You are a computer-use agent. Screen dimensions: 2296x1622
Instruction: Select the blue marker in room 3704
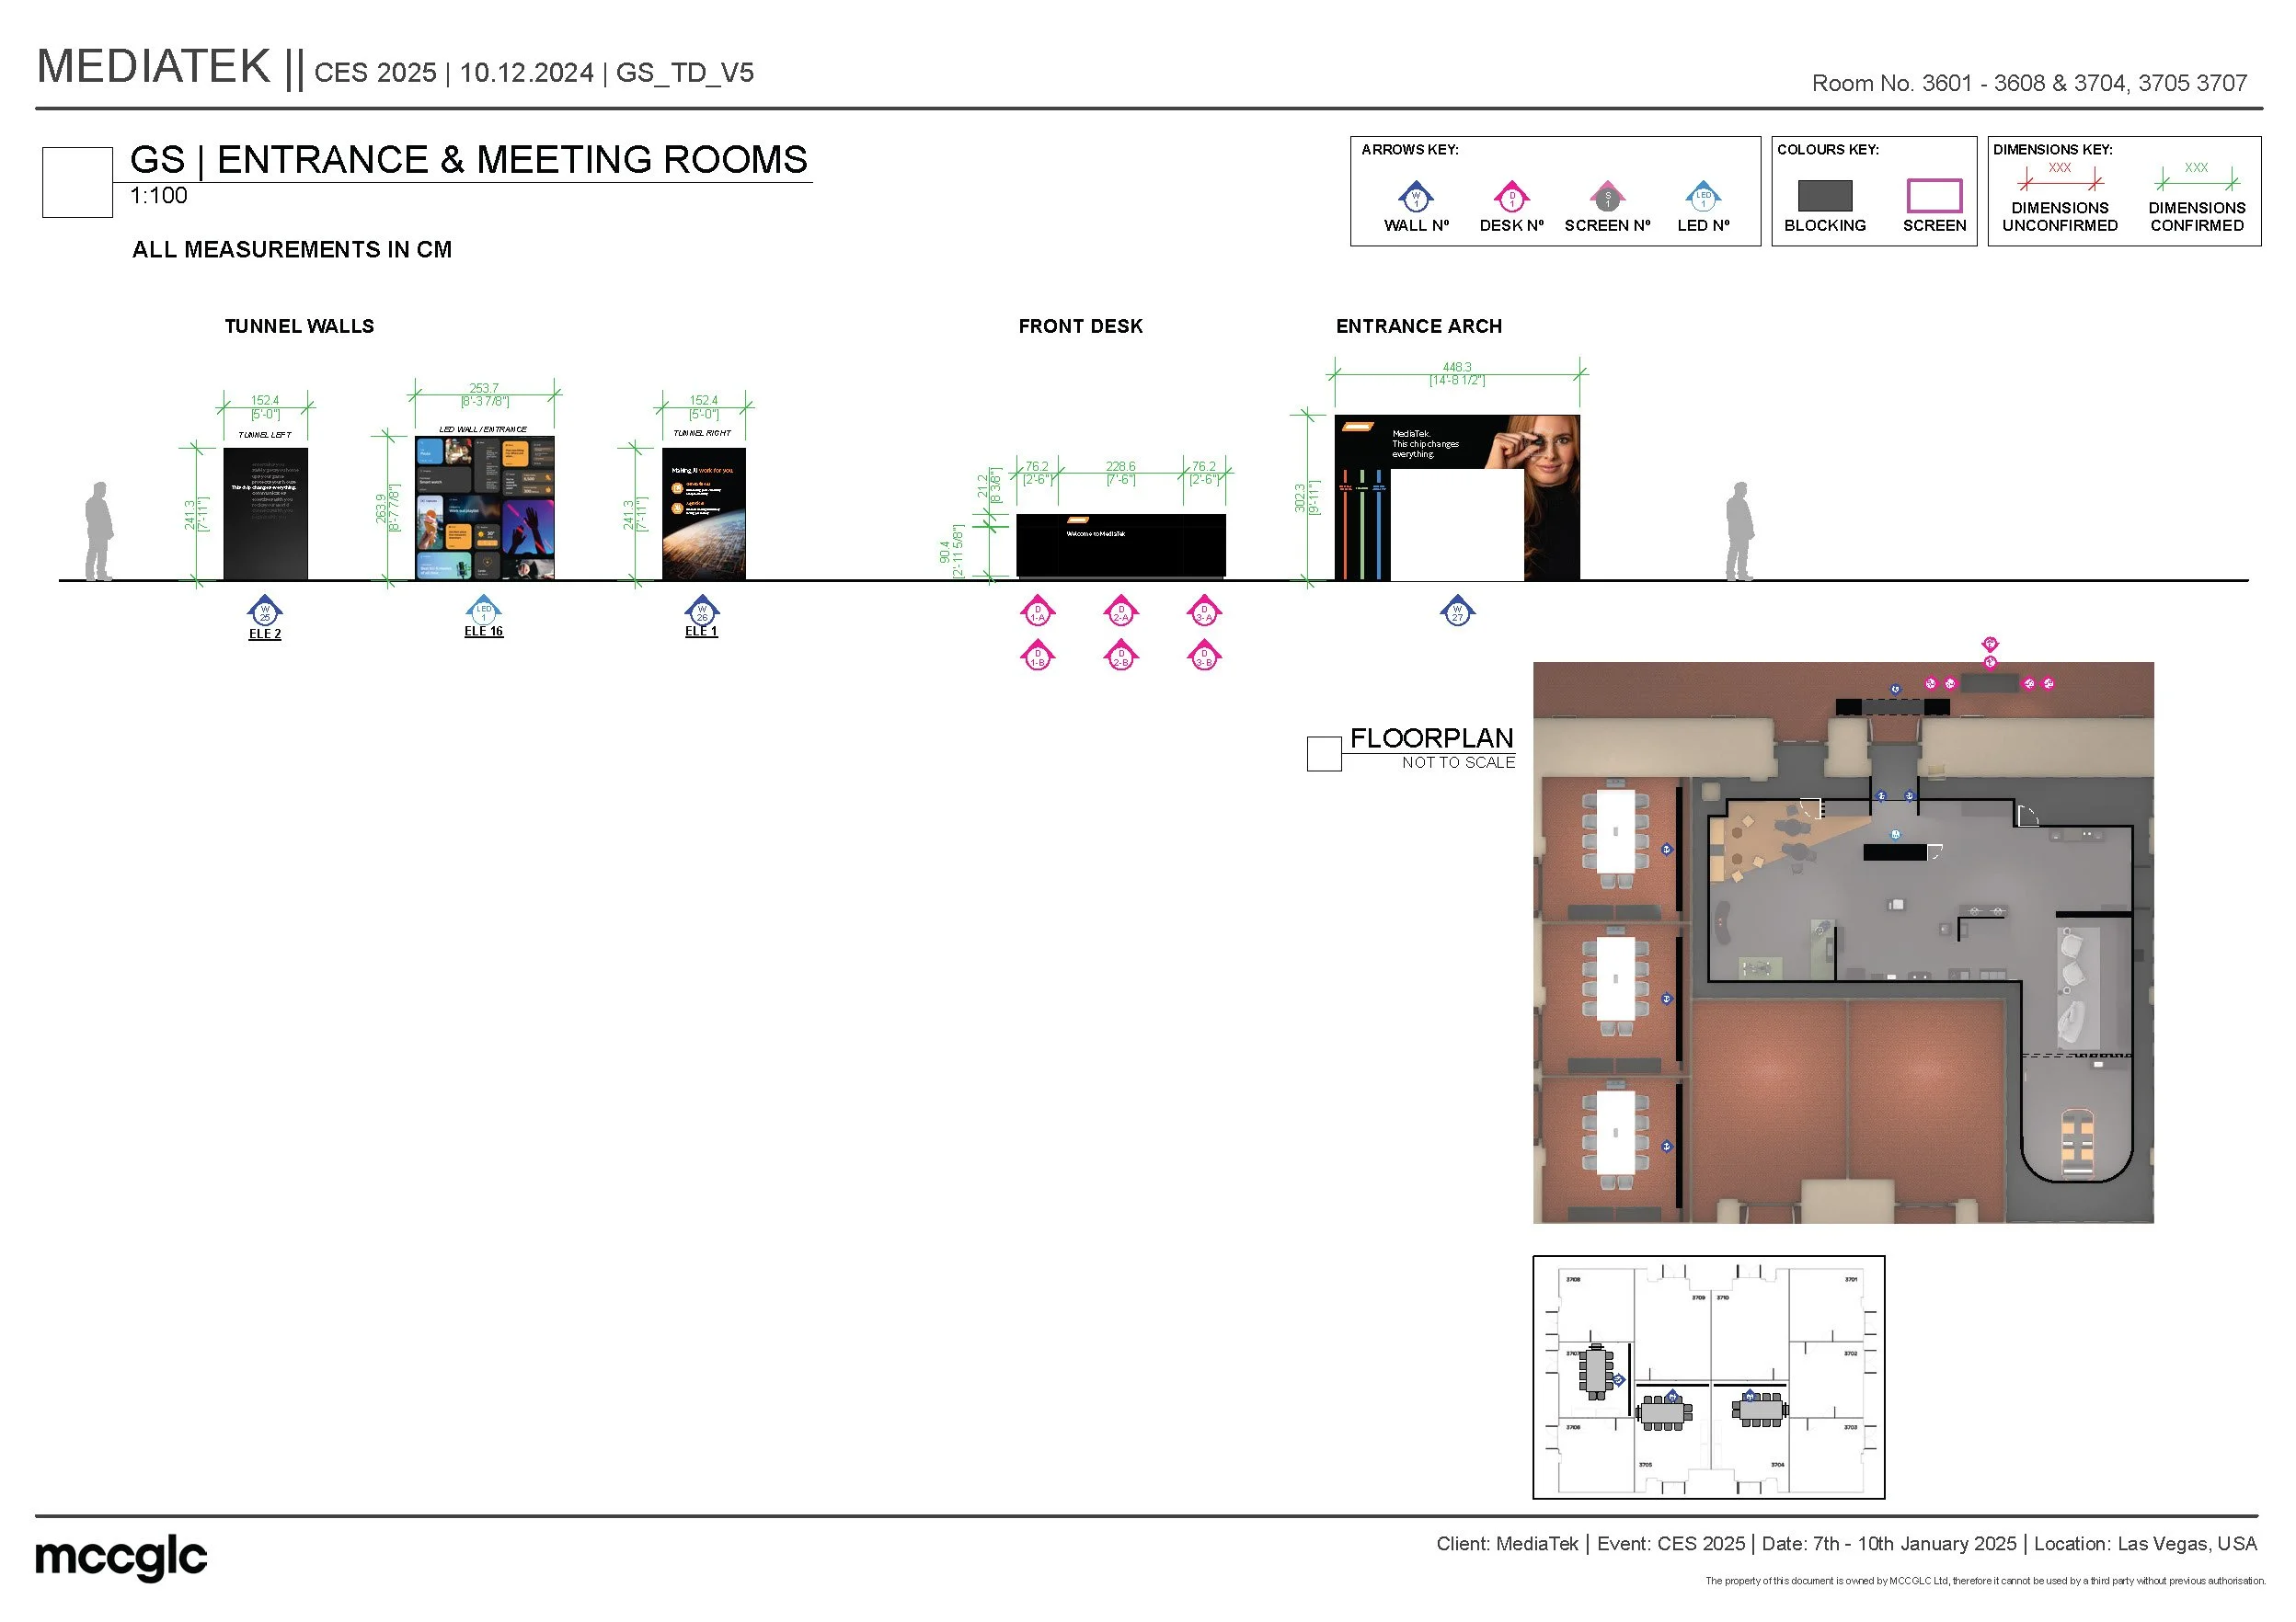tap(1749, 1396)
